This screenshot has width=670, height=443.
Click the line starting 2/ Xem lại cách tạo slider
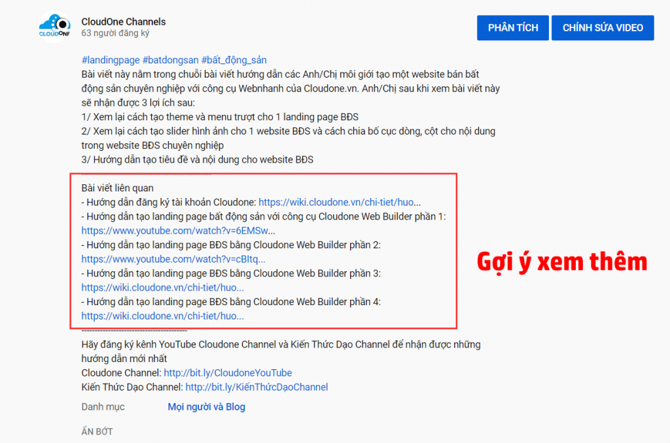tap(289, 139)
